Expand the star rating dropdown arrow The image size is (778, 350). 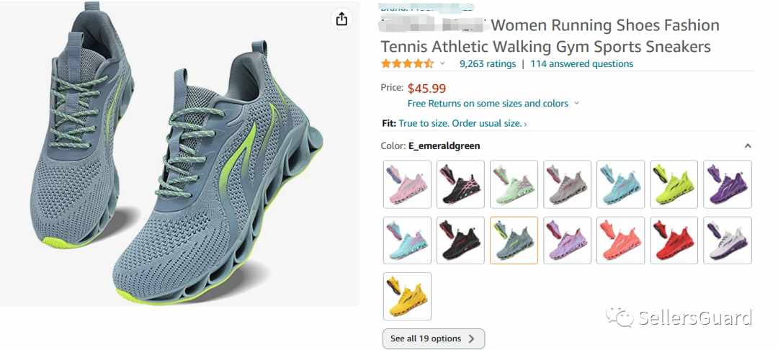tap(442, 64)
